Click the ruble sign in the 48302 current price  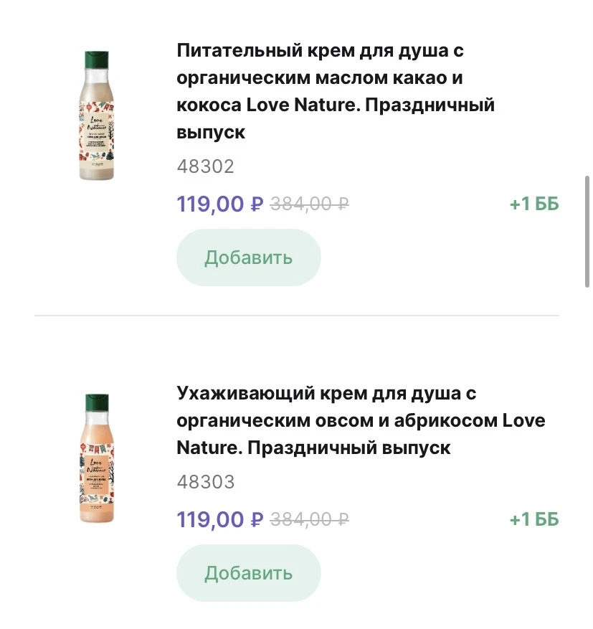click(x=257, y=205)
